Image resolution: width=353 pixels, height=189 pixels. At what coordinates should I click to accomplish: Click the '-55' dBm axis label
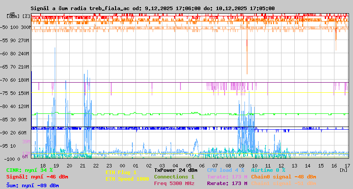pyautogui.click(x=4, y=40)
